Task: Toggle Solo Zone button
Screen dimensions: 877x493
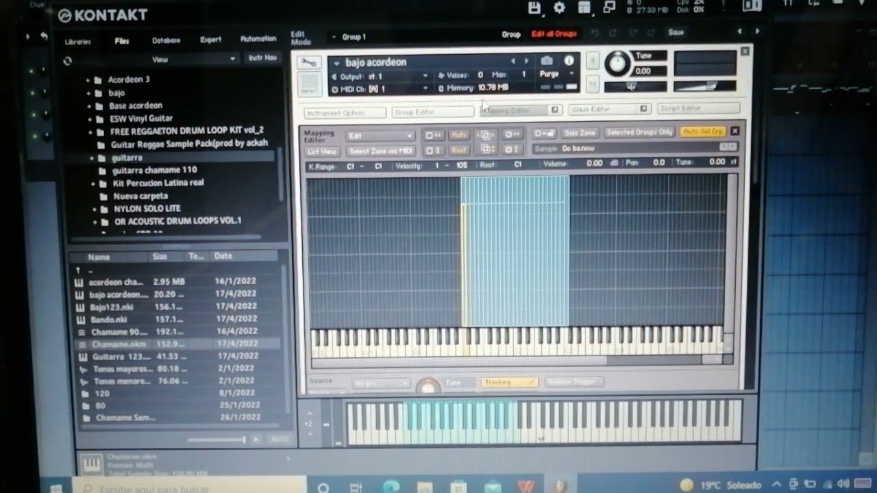Action: [580, 133]
